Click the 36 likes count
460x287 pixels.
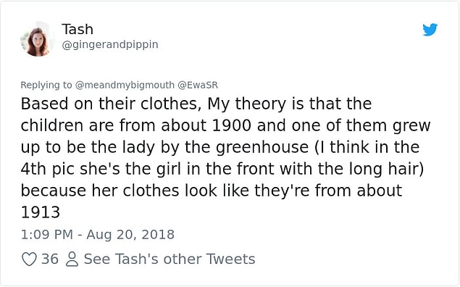(x=49, y=259)
